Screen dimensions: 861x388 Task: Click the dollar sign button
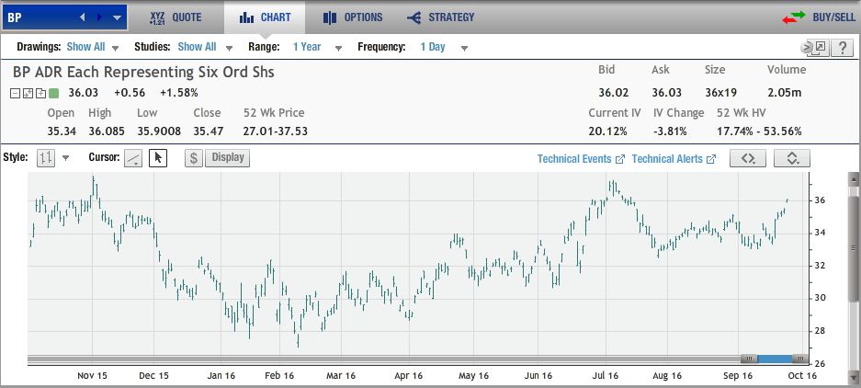coord(193,158)
